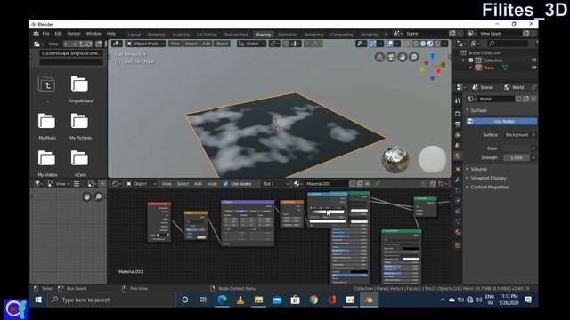Viewport: 570px width, 320px height.
Task: Select rendered viewport shading mode
Action: pyautogui.click(x=437, y=44)
